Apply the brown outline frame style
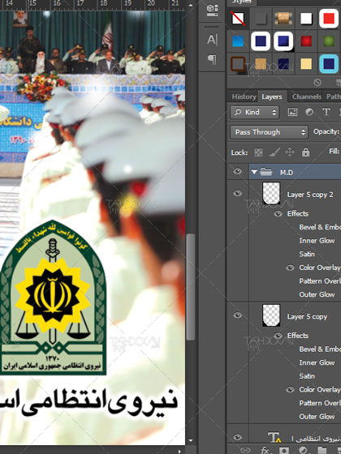 (x=238, y=64)
